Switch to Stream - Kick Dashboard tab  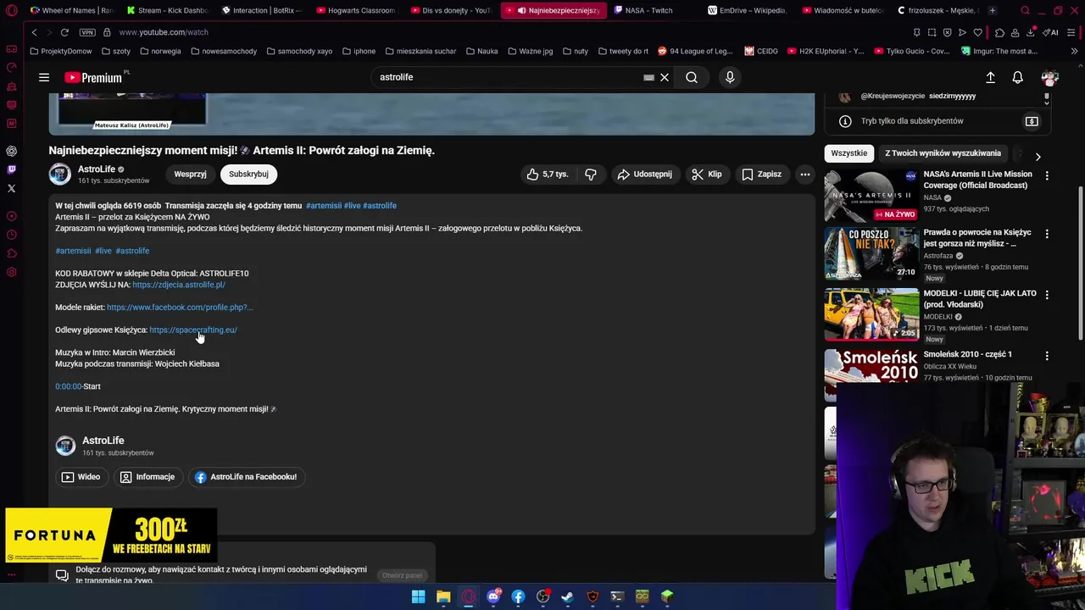[166, 10]
